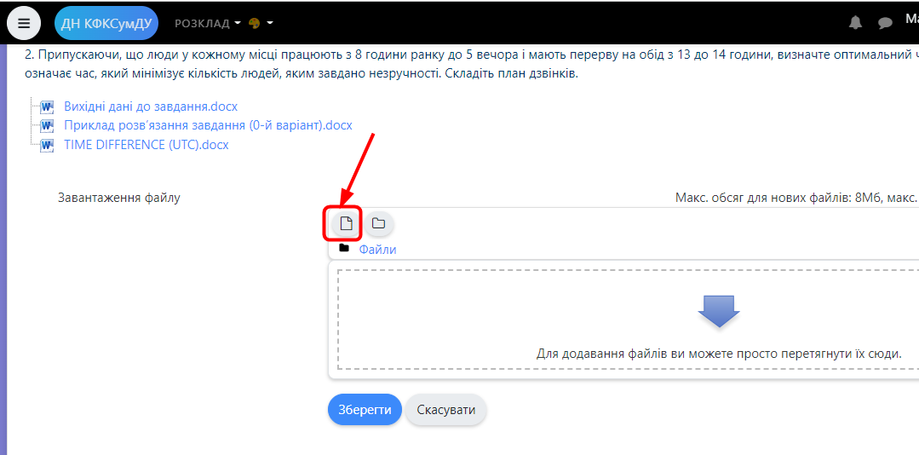The width and height of the screenshot is (919, 455).
Task: Select the Файли folder path link
Action: click(377, 250)
